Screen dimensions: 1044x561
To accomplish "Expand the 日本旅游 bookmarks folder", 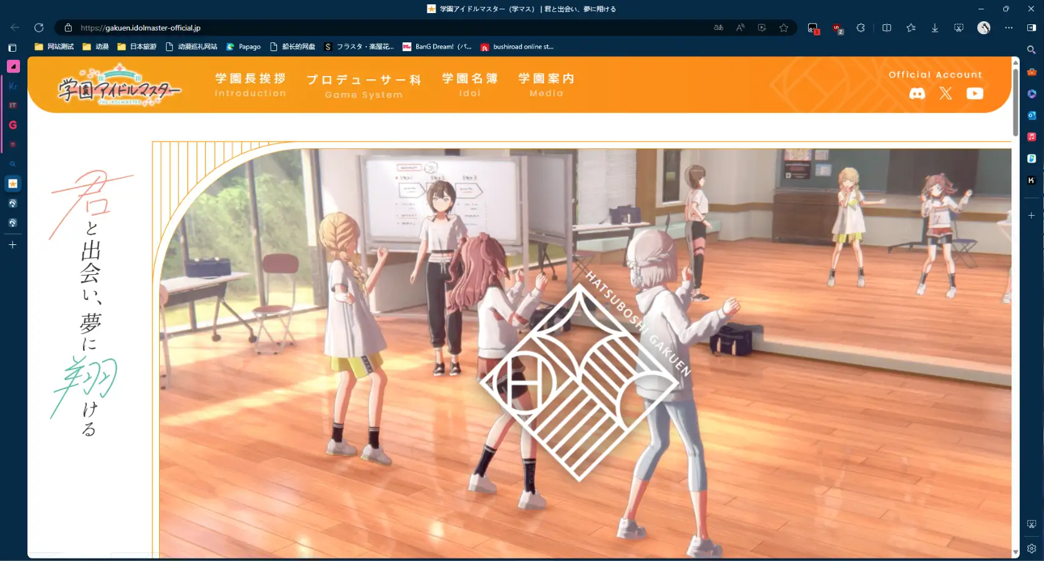I will (137, 47).
